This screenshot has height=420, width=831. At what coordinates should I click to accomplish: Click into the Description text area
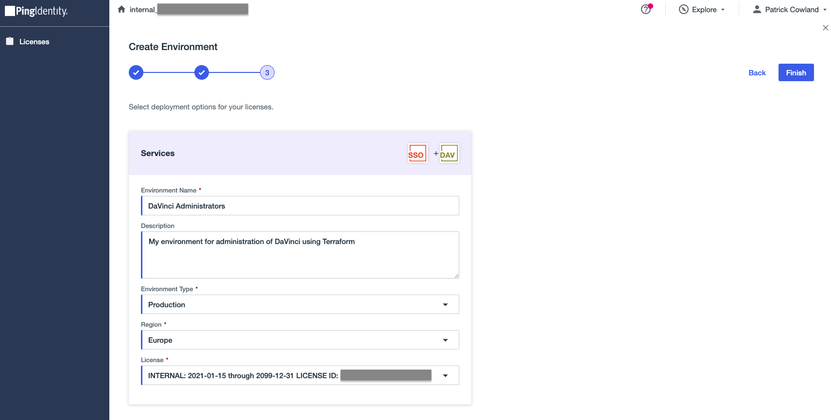pyautogui.click(x=300, y=255)
